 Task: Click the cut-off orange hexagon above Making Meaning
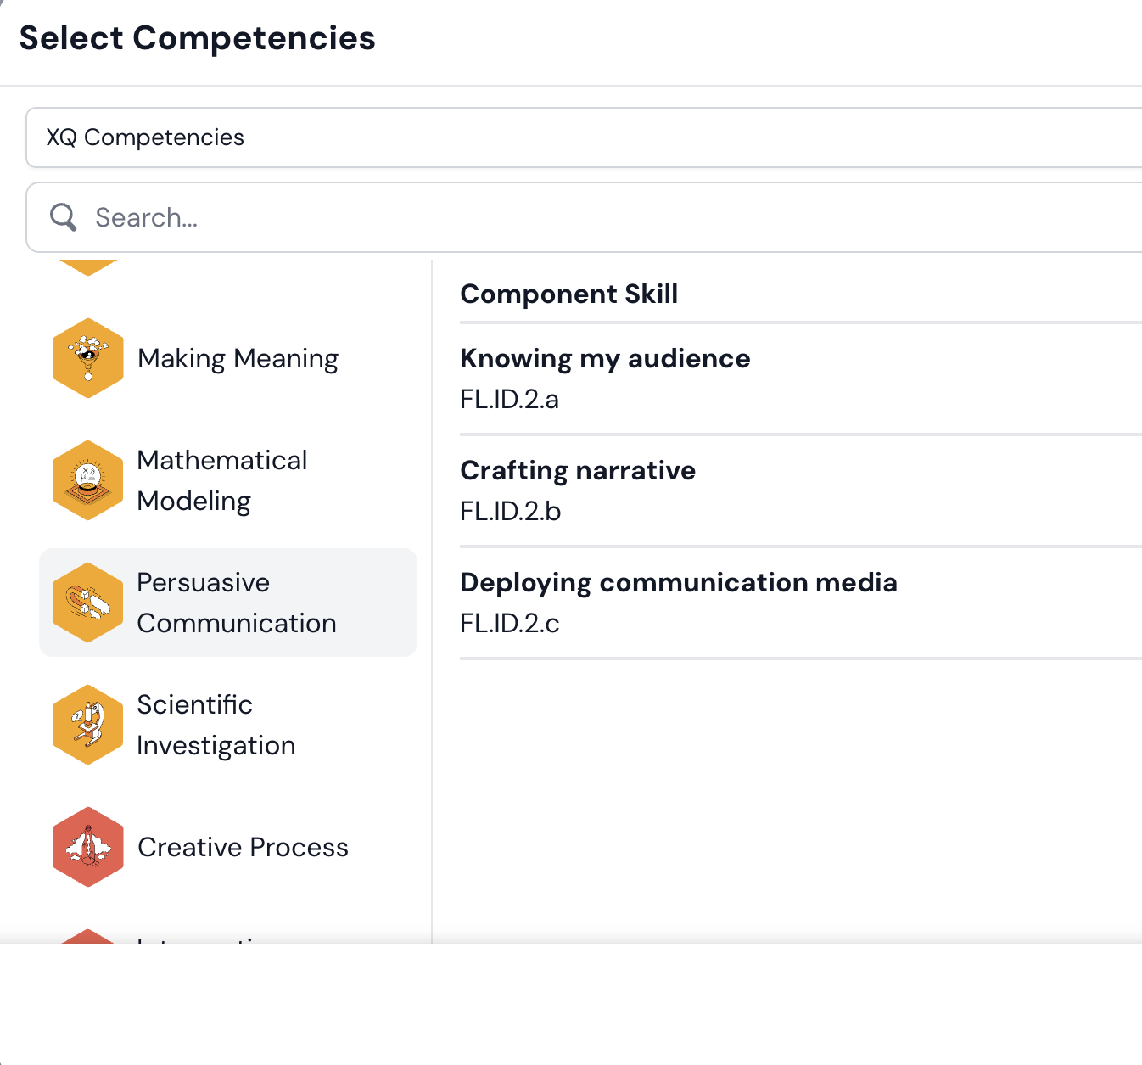[x=87, y=266]
